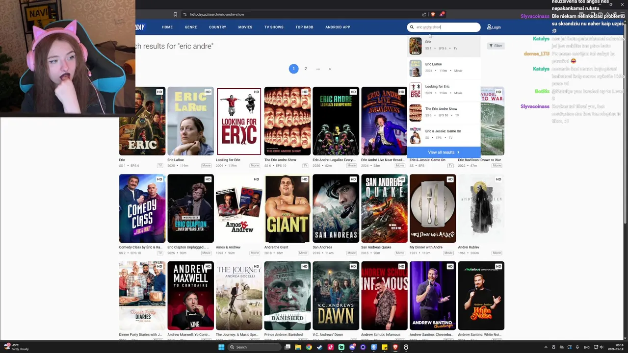Open Eric Clapton Unplugged poster

click(x=190, y=208)
